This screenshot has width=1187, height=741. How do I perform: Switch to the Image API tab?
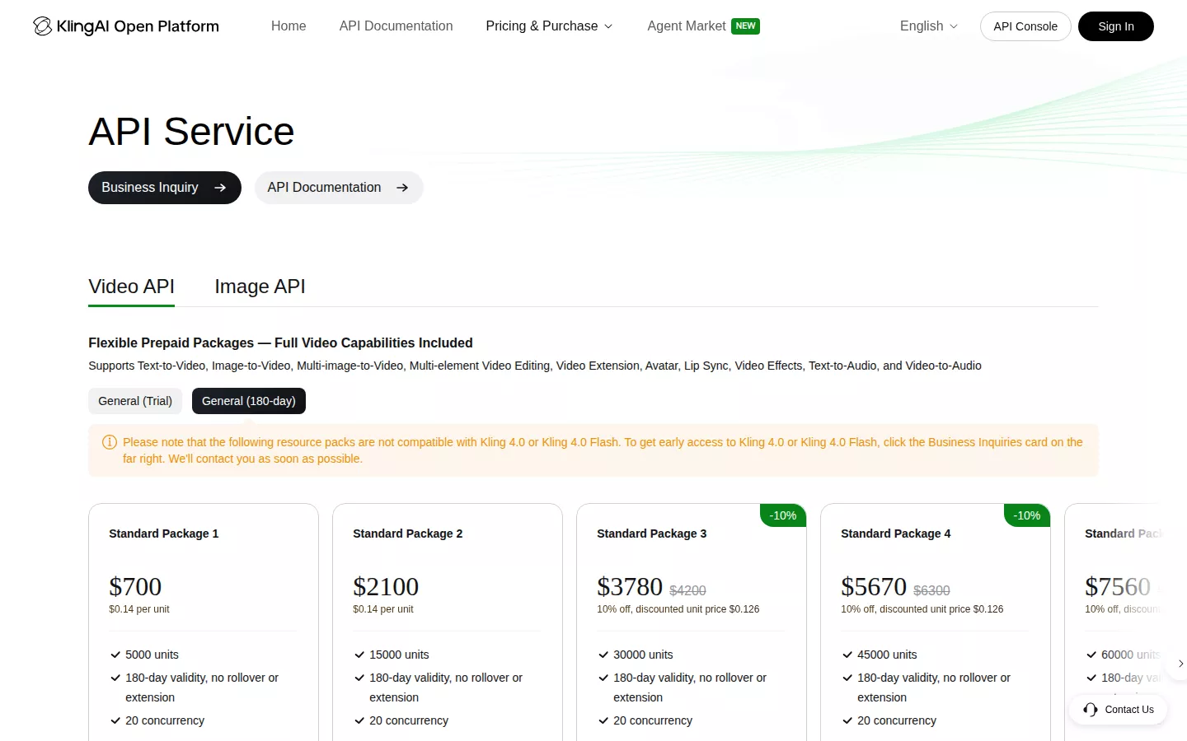click(260, 287)
